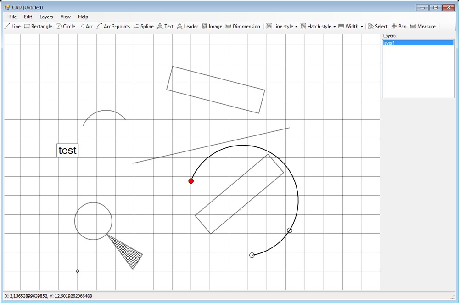The height and width of the screenshot is (303, 459).
Task: Choose the Dimmension tool
Action: pyautogui.click(x=243, y=26)
